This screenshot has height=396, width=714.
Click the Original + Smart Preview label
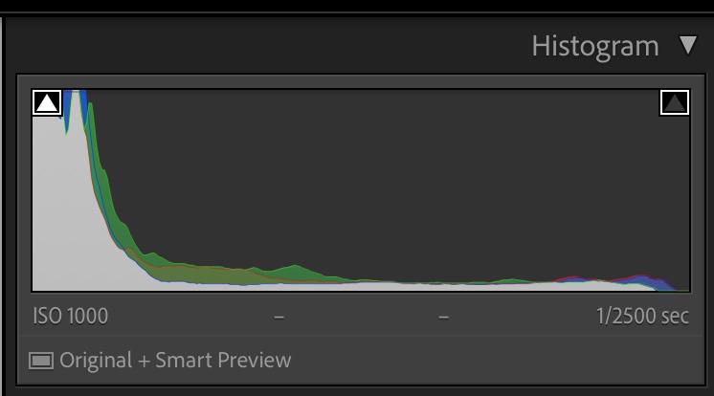click(175, 361)
